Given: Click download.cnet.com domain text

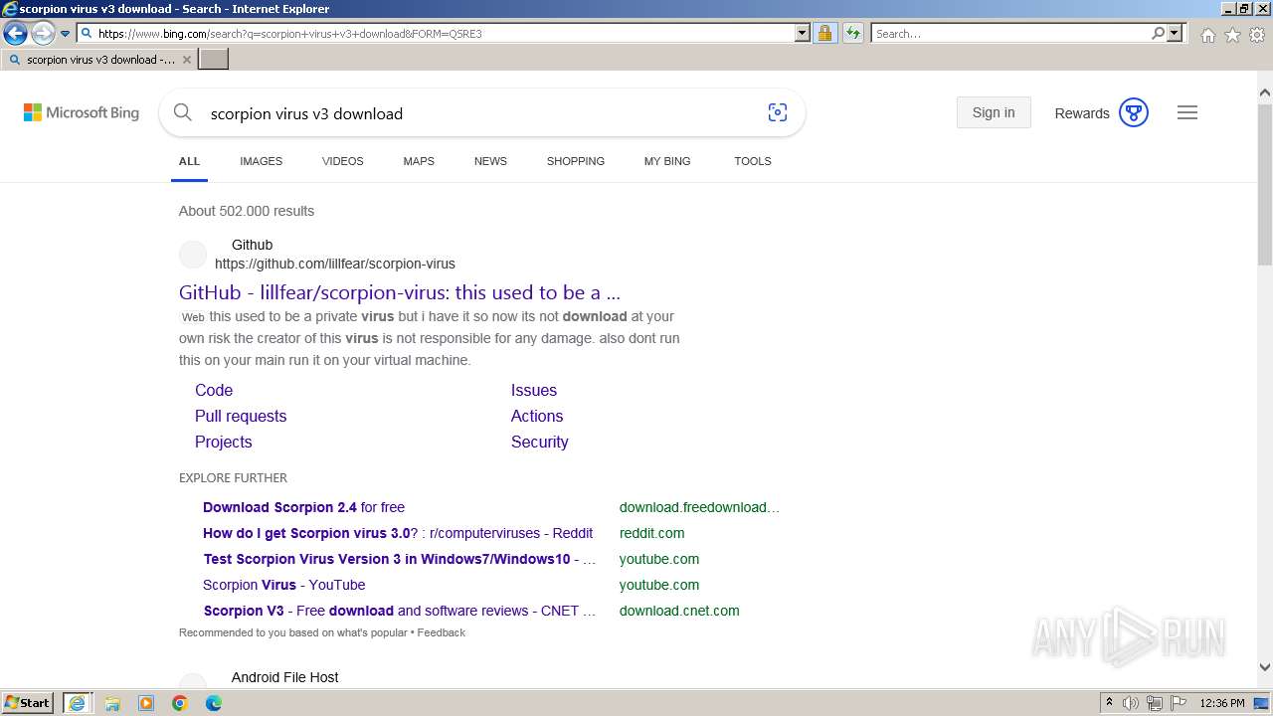Looking at the screenshot, I should pos(679,611).
